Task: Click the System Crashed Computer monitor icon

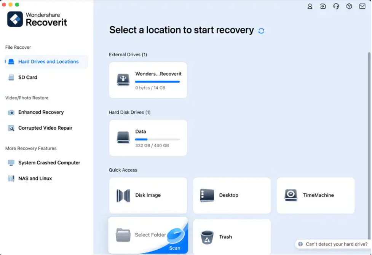Action: pyautogui.click(x=11, y=163)
